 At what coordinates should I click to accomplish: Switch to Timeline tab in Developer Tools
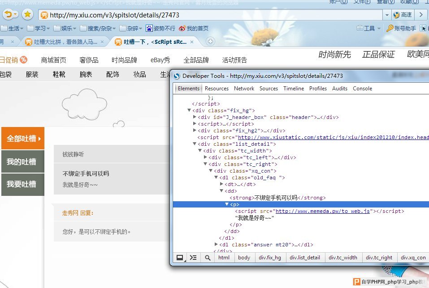(294, 89)
